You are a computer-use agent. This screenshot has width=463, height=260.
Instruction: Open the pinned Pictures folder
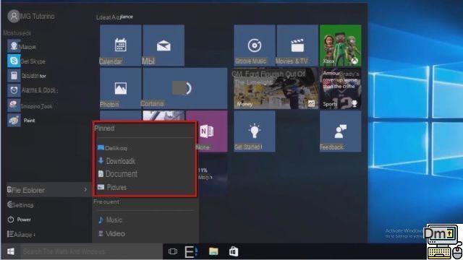pyautogui.click(x=112, y=187)
